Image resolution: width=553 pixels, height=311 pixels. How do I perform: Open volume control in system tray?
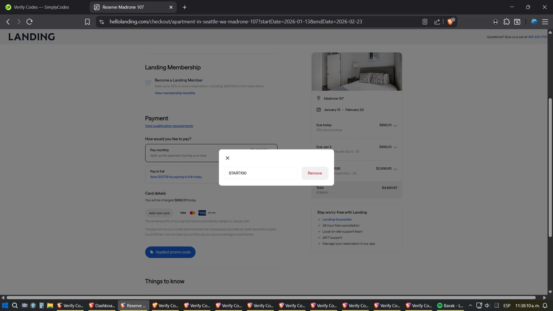tap(487, 305)
